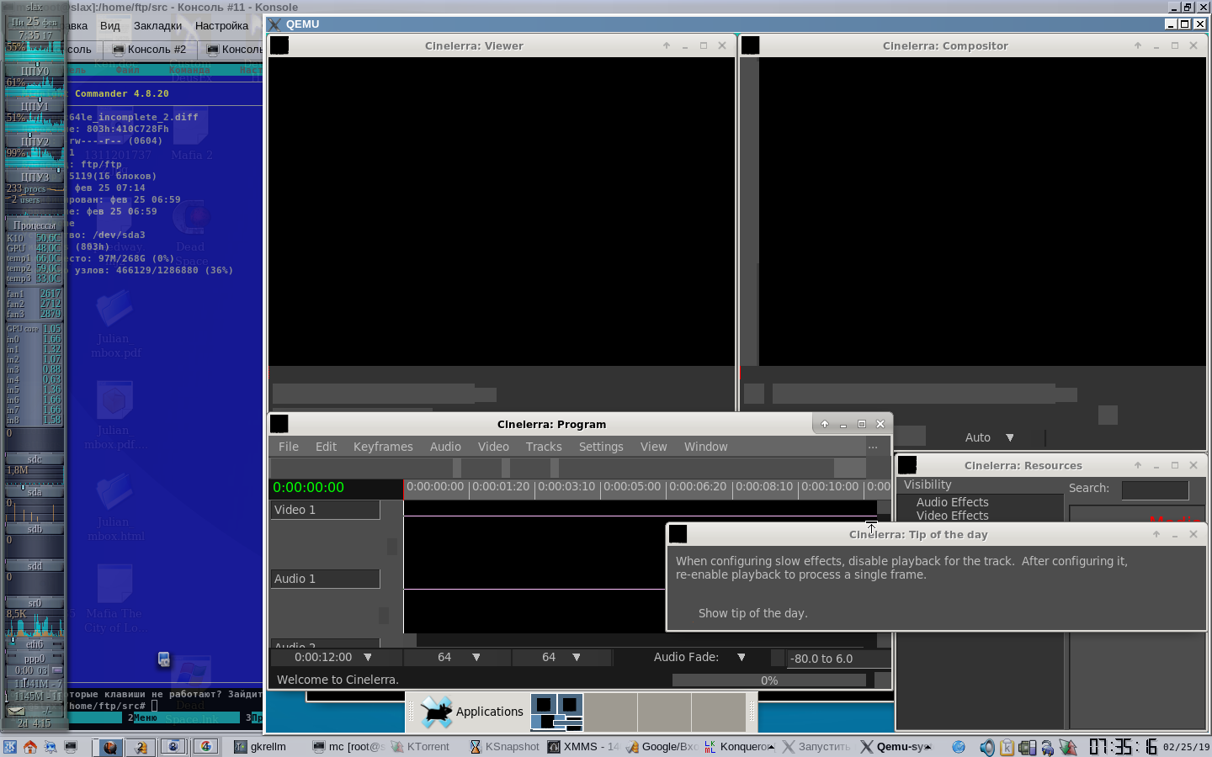The width and height of the screenshot is (1212, 757).
Task: Switch to Konqueror taskbar entry
Action: click(740, 747)
